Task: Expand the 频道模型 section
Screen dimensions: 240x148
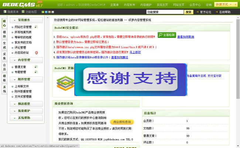Action: pos(26,104)
